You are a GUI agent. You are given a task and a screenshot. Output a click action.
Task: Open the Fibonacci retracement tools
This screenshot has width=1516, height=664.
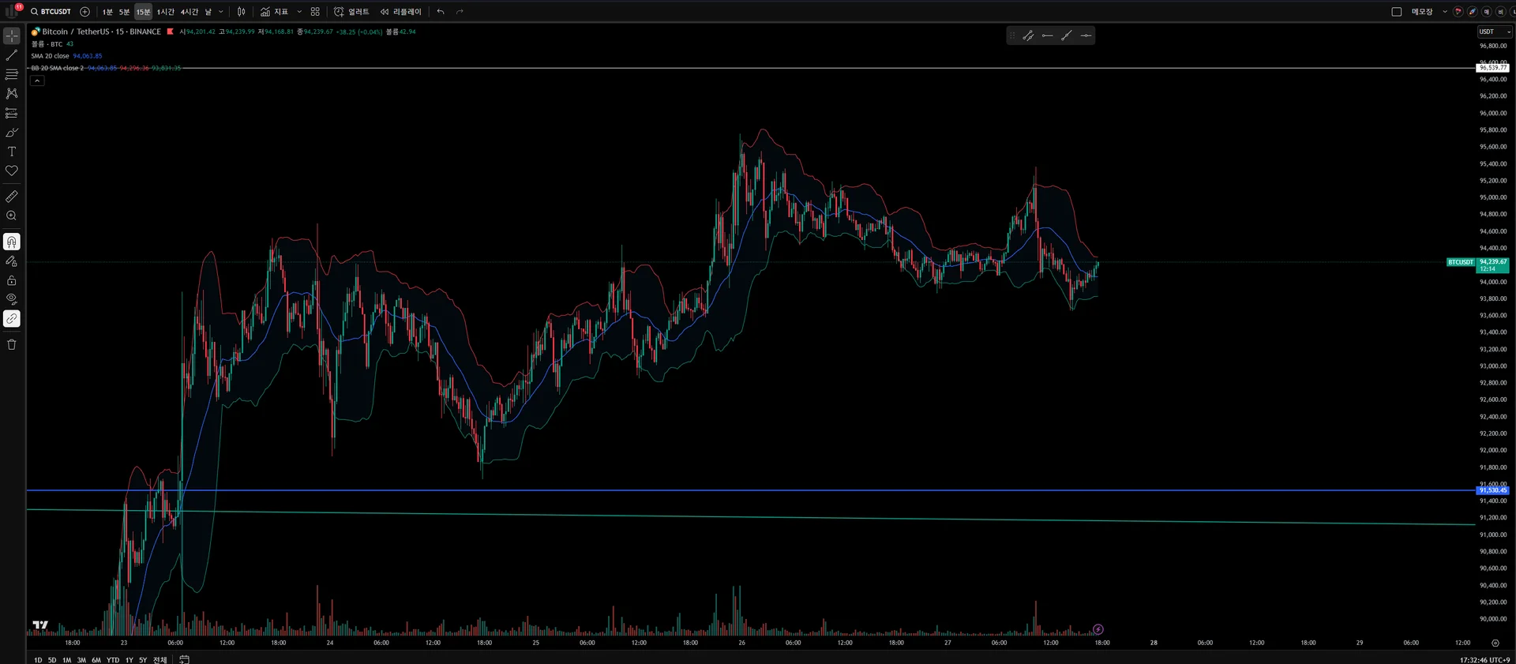pyautogui.click(x=12, y=74)
